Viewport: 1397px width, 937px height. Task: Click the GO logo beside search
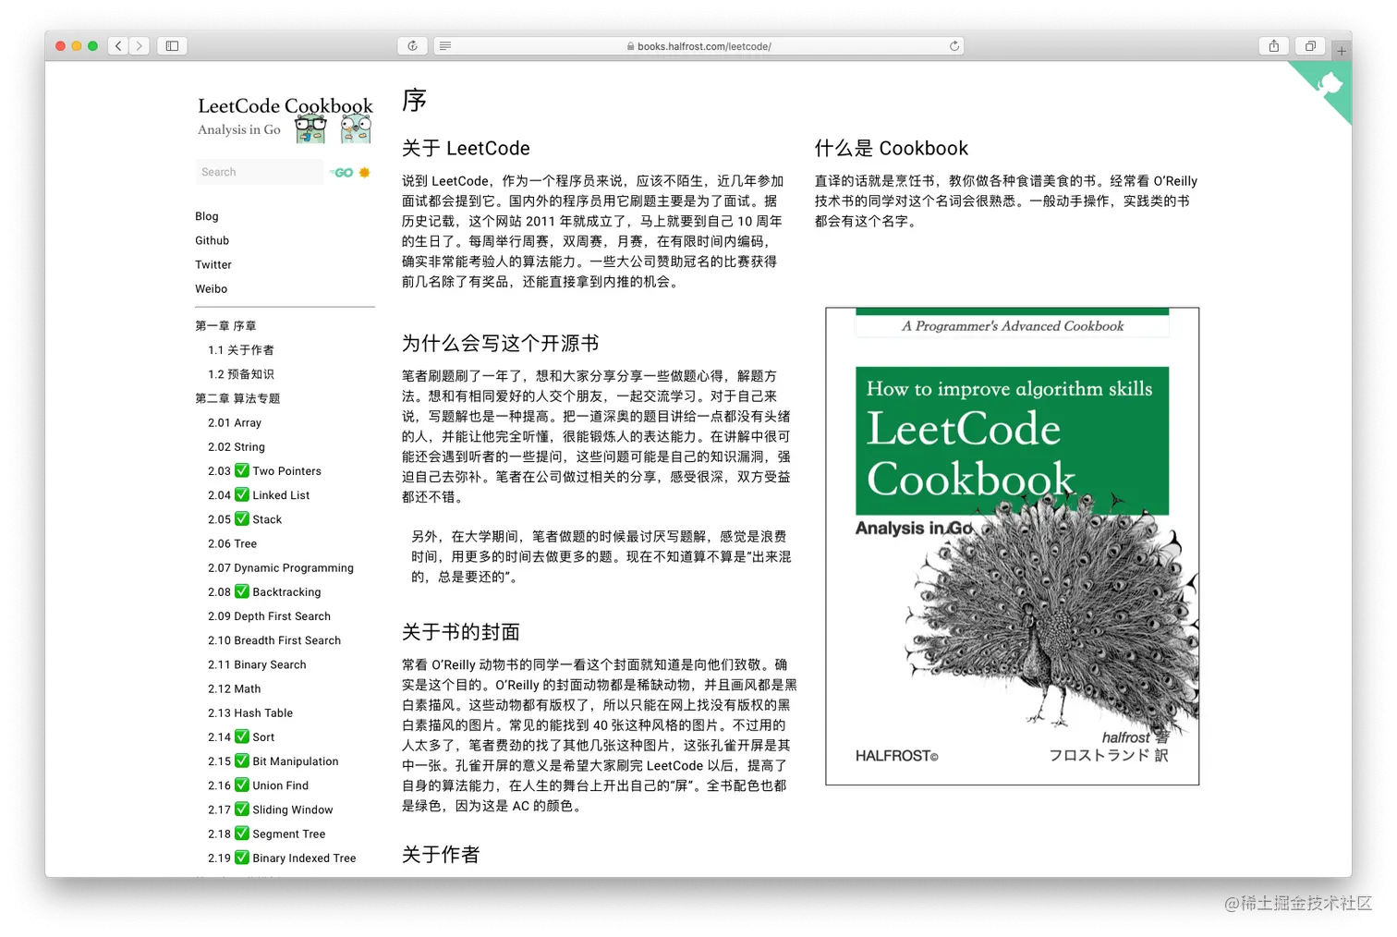(342, 173)
